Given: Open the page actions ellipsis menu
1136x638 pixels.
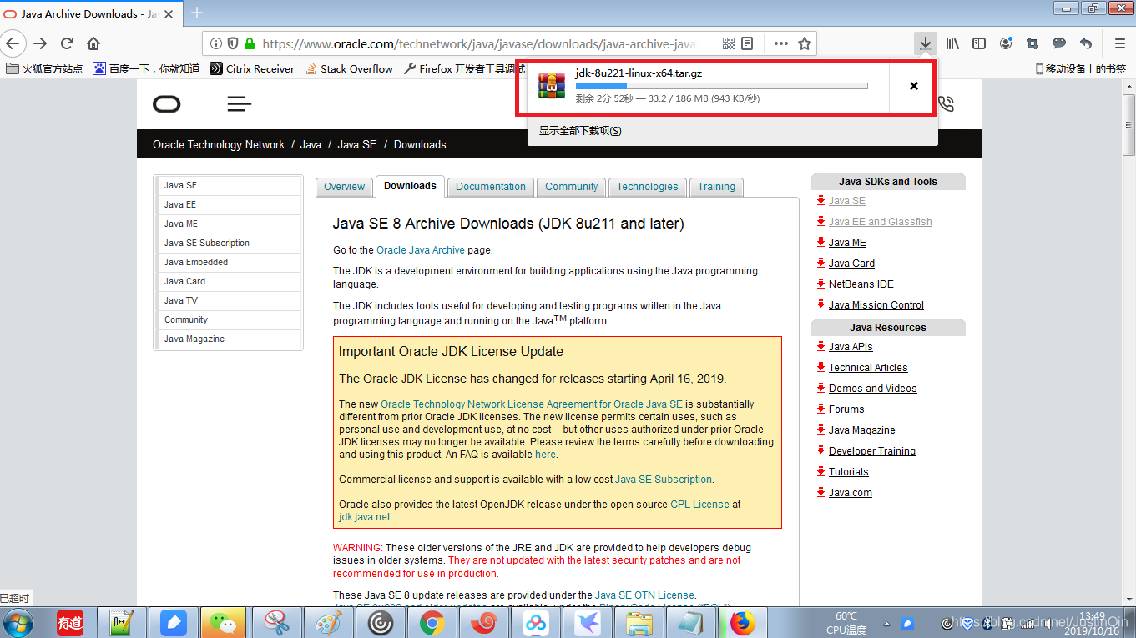Looking at the screenshot, I should [x=780, y=43].
